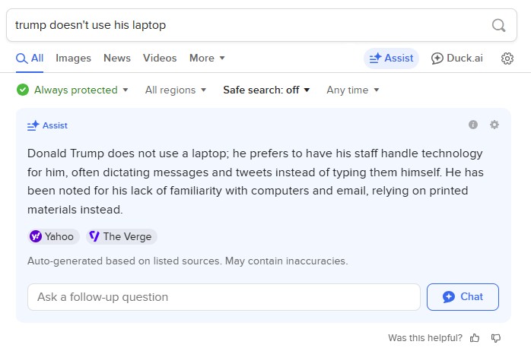Expand the More menu

pyautogui.click(x=207, y=58)
